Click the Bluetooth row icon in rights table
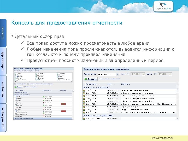188x141 pixels. 16,98
